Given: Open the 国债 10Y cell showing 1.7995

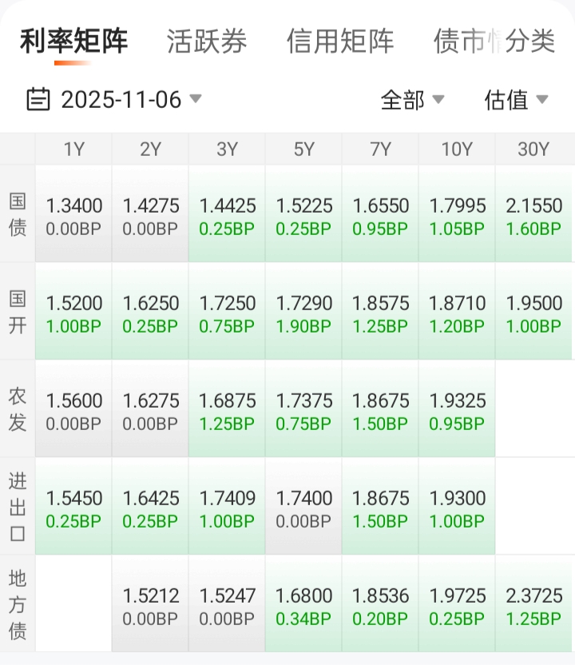Looking at the screenshot, I should click(x=457, y=216).
